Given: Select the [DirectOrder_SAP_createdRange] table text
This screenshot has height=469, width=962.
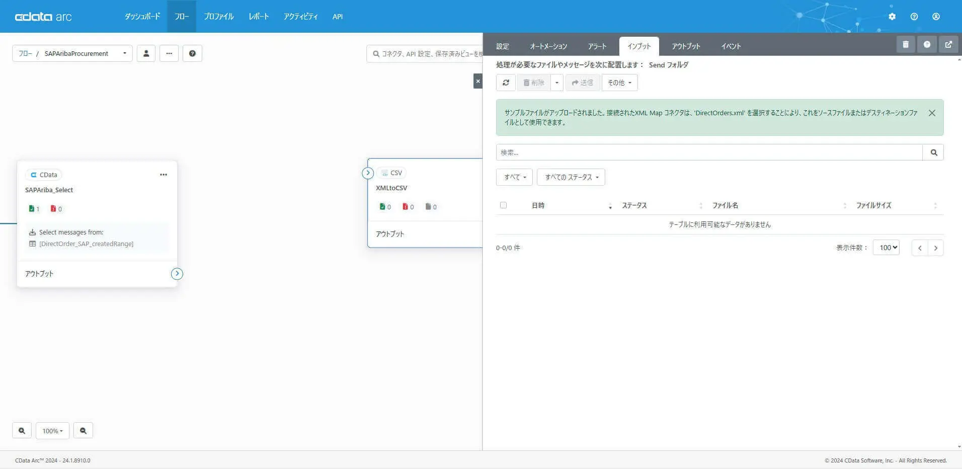Looking at the screenshot, I should coord(87,244).
